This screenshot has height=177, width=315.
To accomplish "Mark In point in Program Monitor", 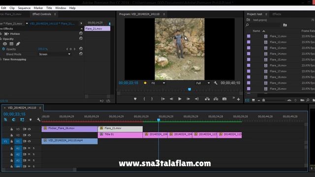I will point(144,99).
